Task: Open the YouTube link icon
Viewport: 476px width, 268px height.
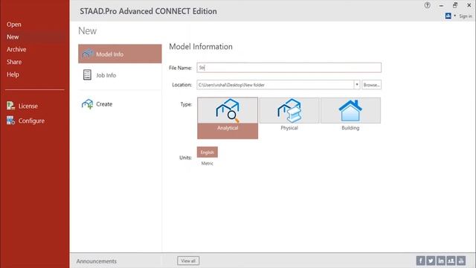Action: [461, 261]
